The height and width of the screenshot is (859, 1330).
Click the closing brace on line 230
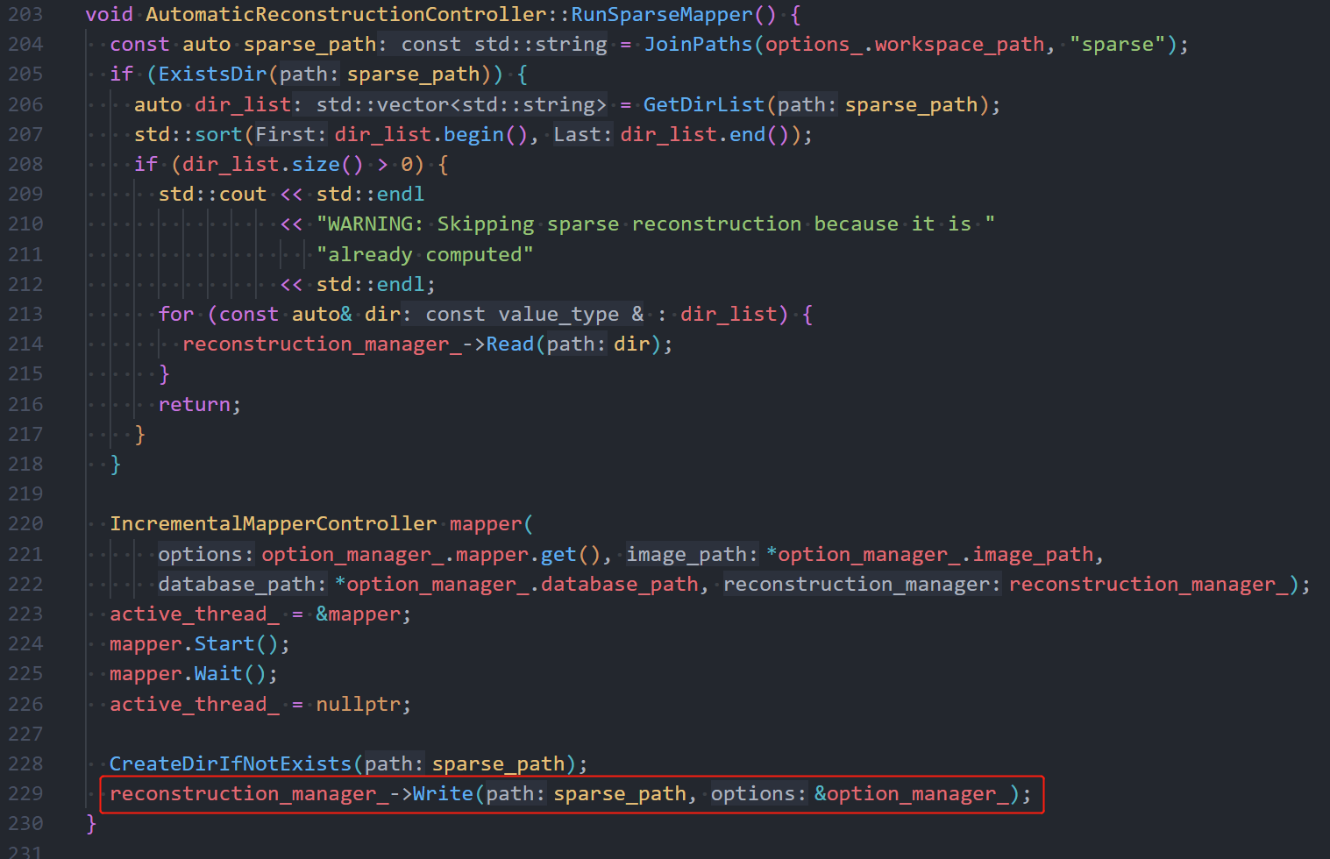[91, 823]
